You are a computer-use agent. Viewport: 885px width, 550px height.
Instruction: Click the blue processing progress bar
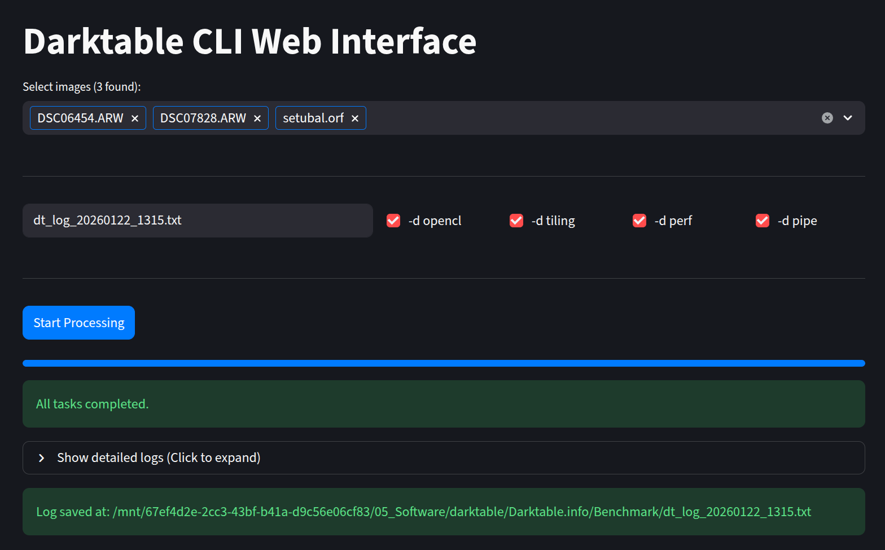click(443, 363)
